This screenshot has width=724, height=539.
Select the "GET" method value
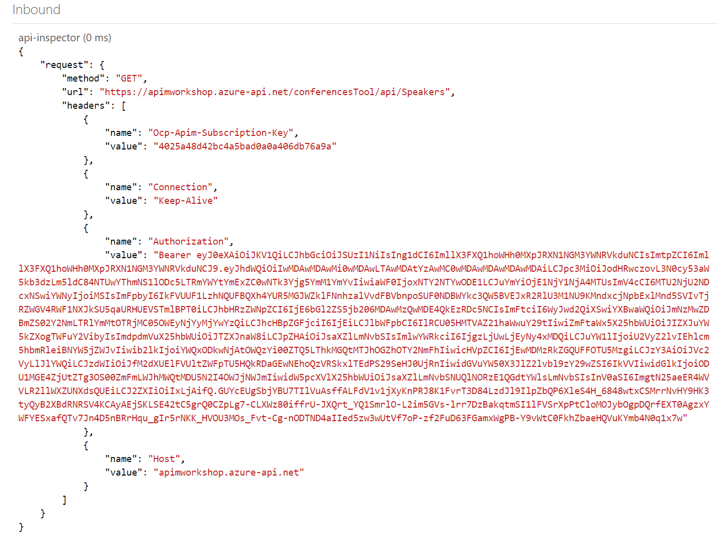coord(131,79)
